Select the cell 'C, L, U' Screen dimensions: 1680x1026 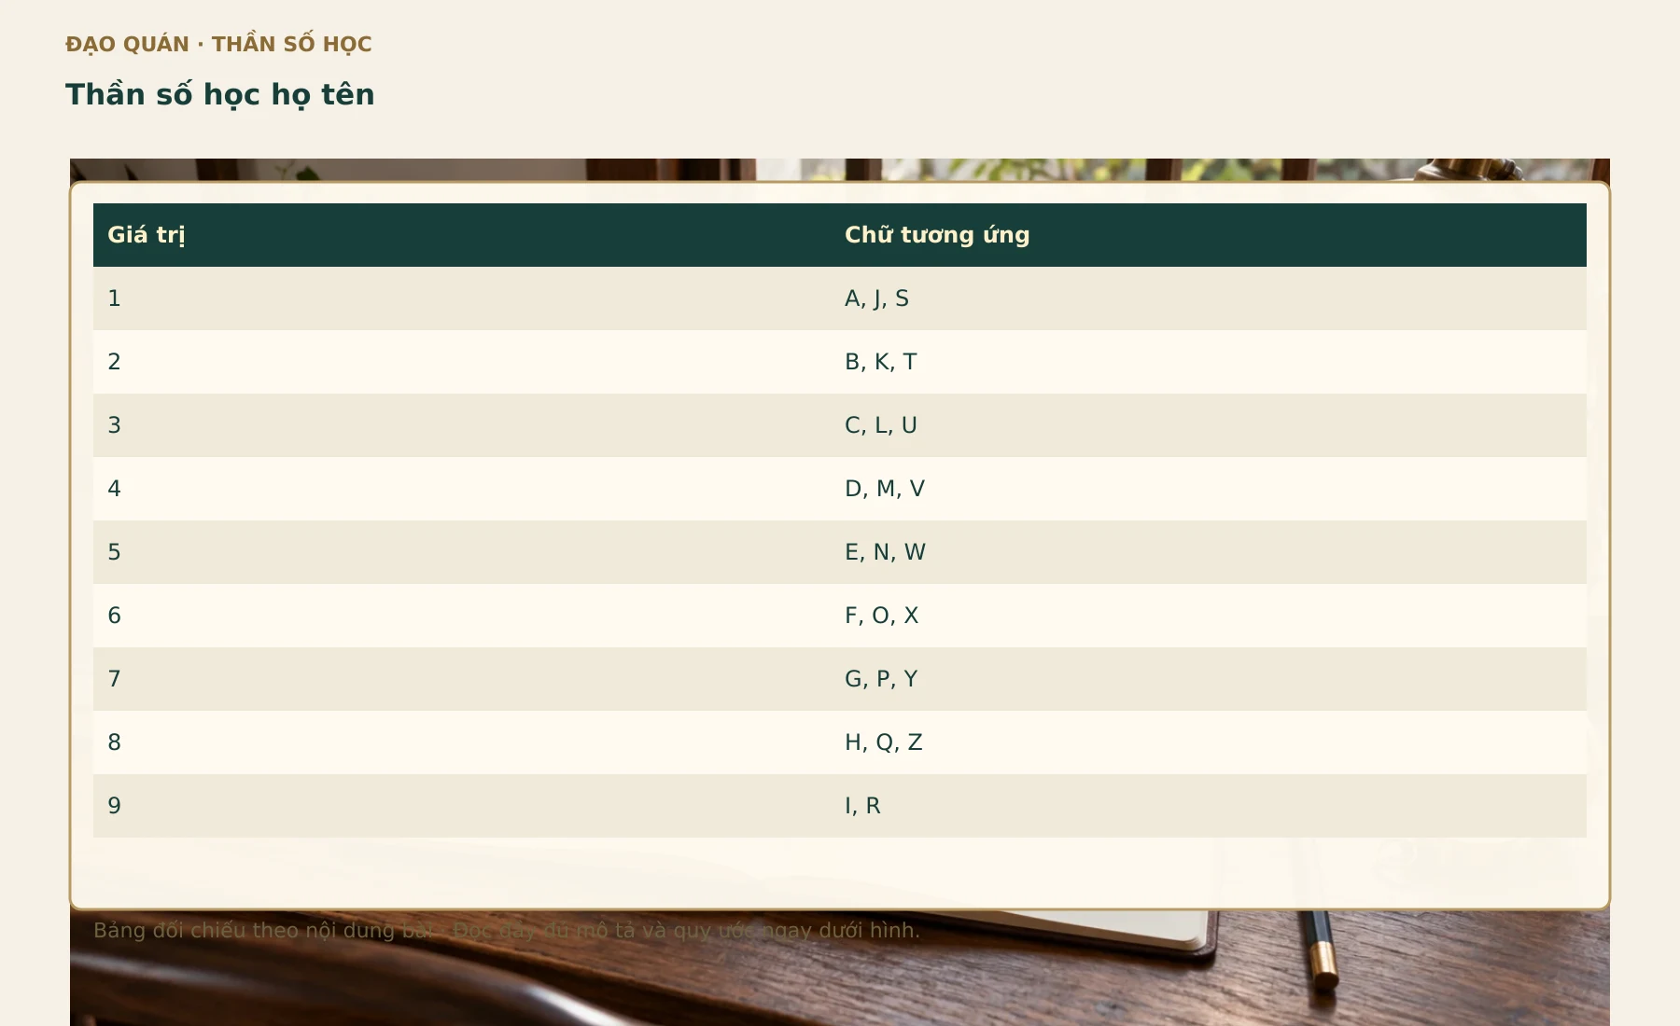tap(1209, 425)
